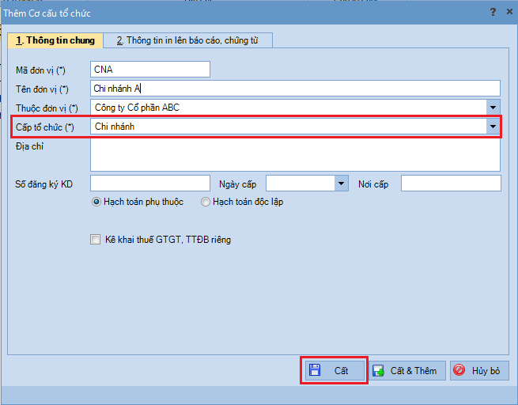Open tab 2. Thông tin in lên báo cáo, chứng từ
Screen dimensions: 518x405
point(187,40)
